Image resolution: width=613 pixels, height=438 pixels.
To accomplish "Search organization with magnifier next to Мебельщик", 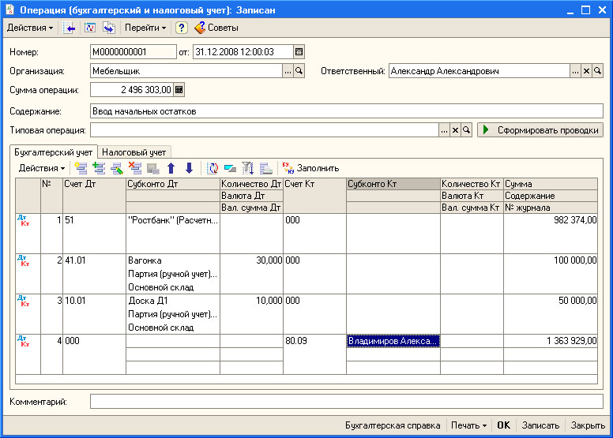I will pyautogui.click(x=299, y=71).
